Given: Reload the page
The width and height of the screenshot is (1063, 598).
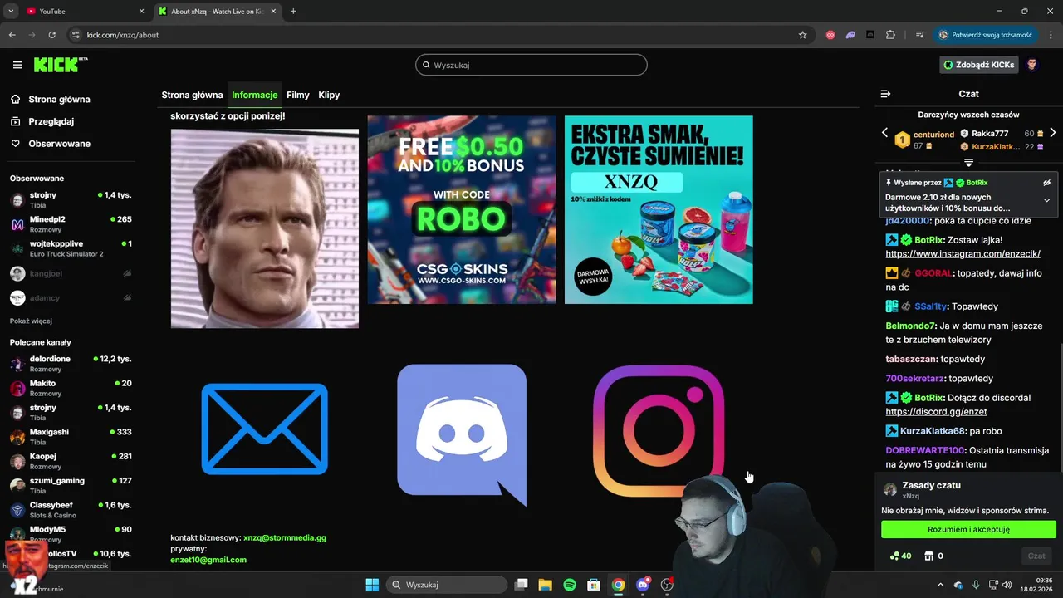Looking at the screenshot, I should (51, 35).
